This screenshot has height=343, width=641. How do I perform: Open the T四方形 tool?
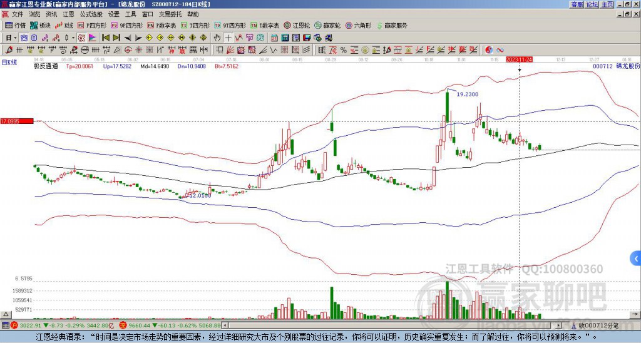(x=195, y=25)
